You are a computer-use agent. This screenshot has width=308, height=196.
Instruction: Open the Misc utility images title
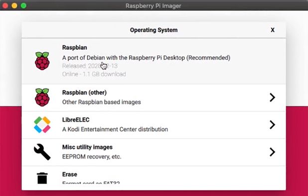click(x=87, y=147)
